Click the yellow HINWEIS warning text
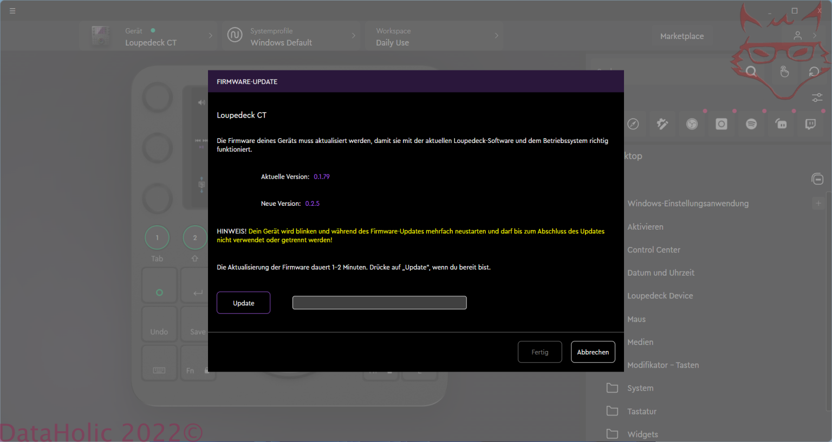The height and width of the screenshot is (442, 832). click(x=411, y=236)
